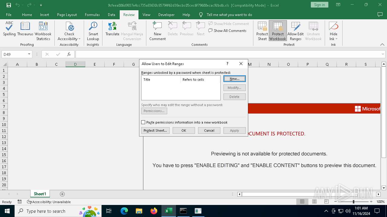Viewport: 387px width, 217px height.
Task: Open Allow Edit Ranges
Action: click(x=295, y=31)
